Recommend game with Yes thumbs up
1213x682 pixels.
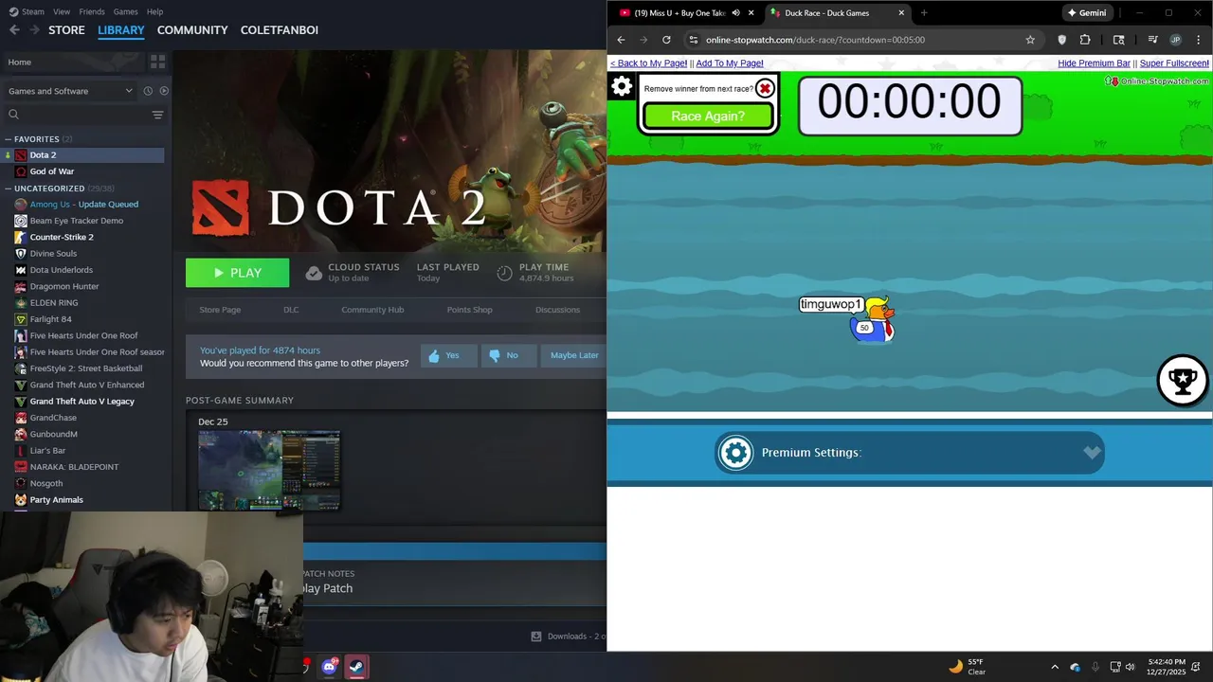(x=448, y=355)
